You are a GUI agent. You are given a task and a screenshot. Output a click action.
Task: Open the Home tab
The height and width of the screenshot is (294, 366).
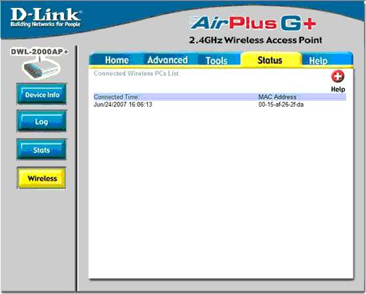tap(116, 60)
